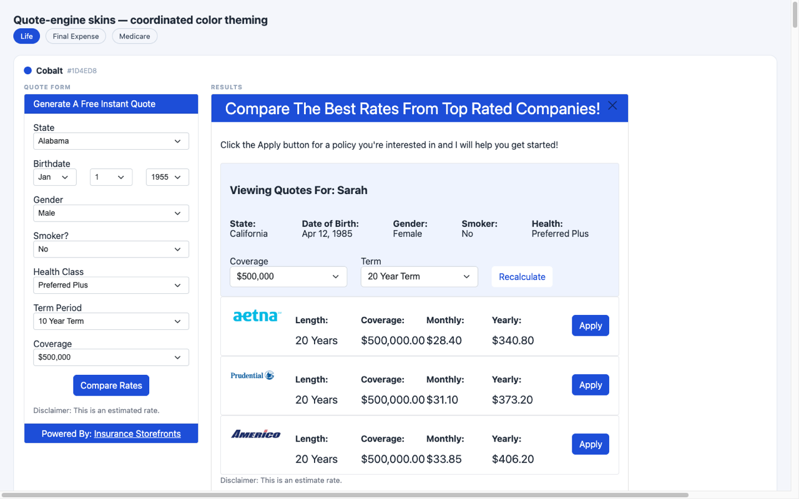
Task: Open the quote form Coverage dropdown
Action: tap(111, 357)
